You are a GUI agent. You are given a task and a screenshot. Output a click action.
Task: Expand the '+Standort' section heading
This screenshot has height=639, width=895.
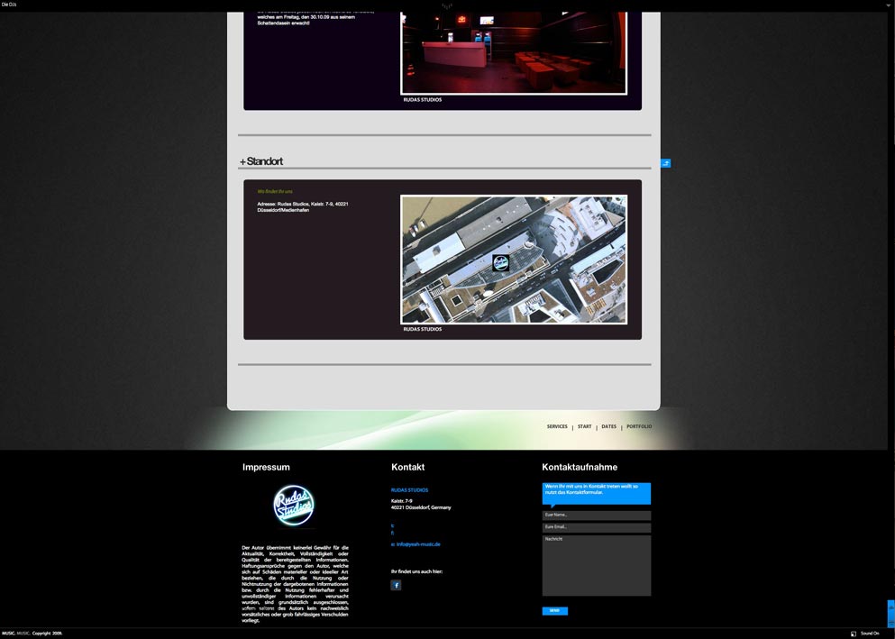pyautogui.click(x=260, y=160)
